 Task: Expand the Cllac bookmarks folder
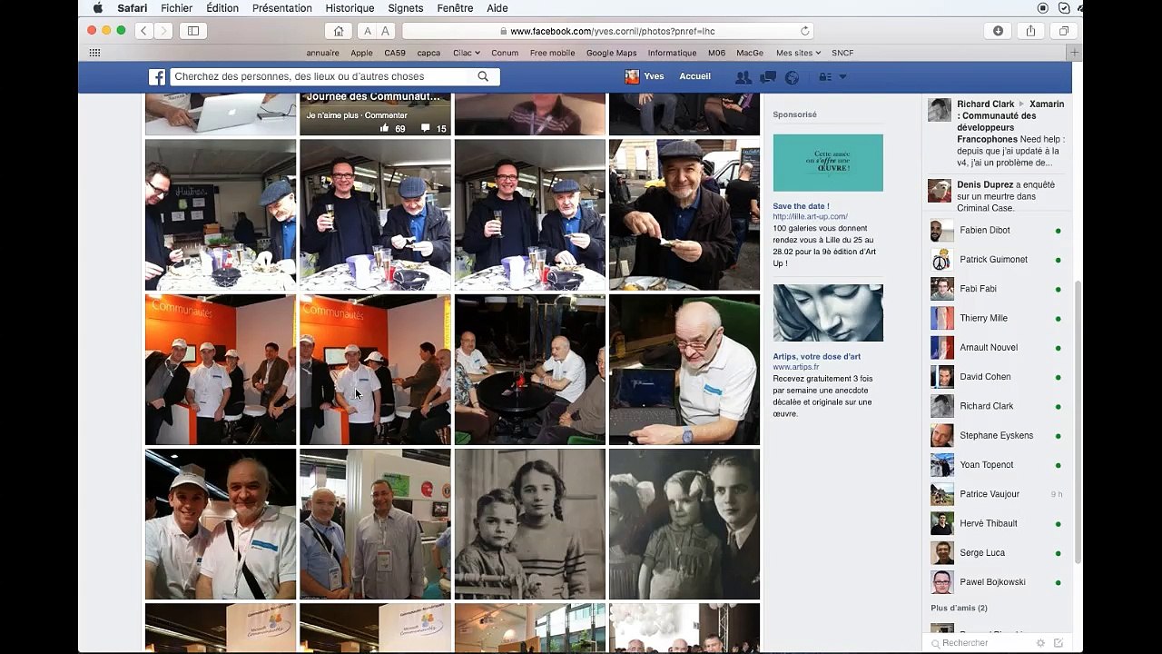[x=467, y=53]
